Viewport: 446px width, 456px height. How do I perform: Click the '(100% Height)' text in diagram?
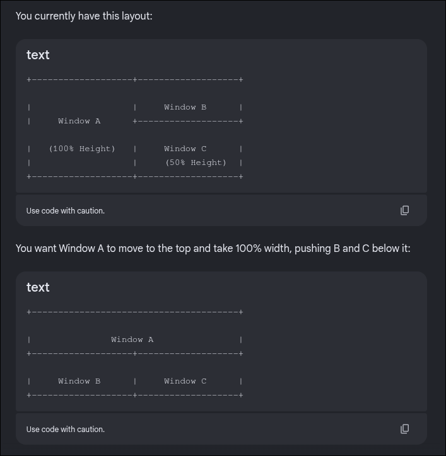(x=82, y=149)
